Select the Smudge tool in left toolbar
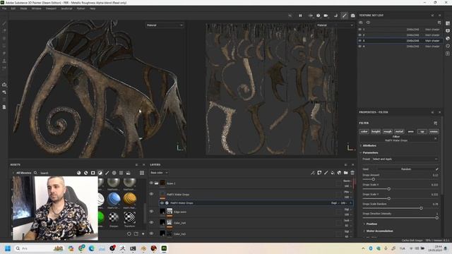The width and height of the screenshot is (452, 254). (x=4, y=54)
